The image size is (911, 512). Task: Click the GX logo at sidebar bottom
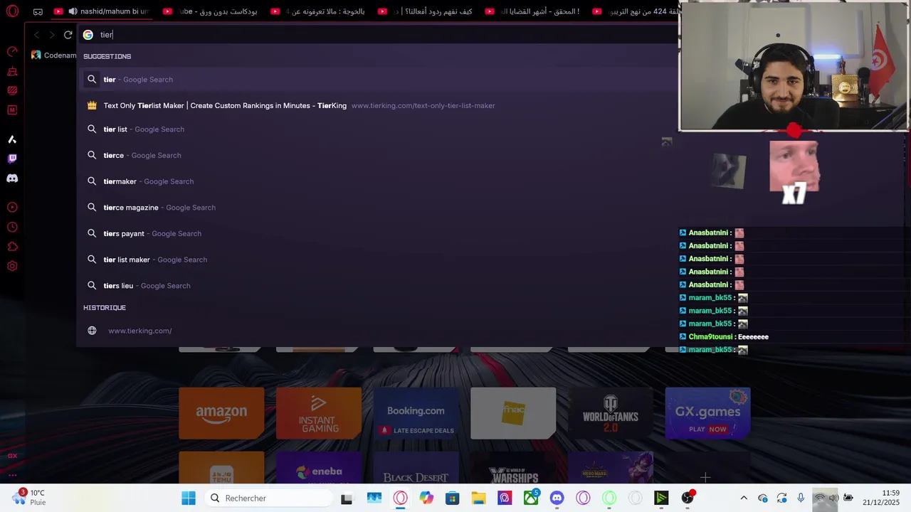click(x=12, y=456)
